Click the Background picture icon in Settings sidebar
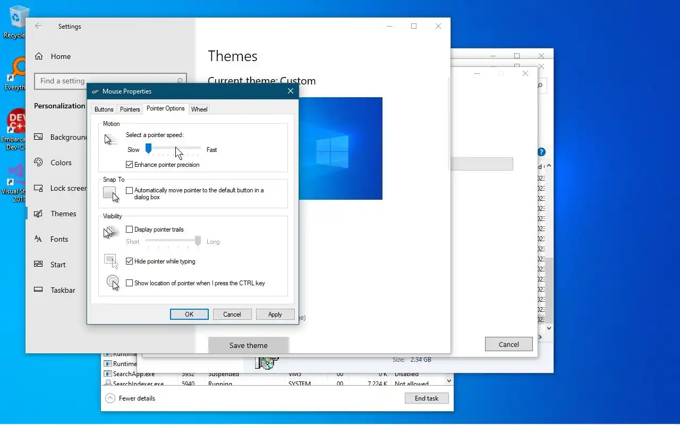Screen dimensions: 680x425 [38, 137]
